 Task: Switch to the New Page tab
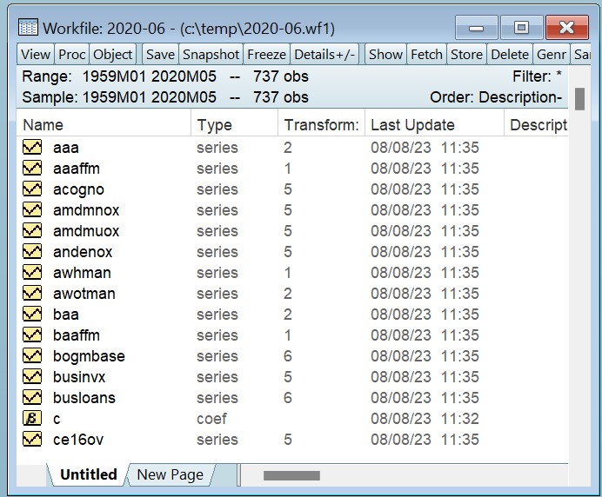[x=171, y=474]
